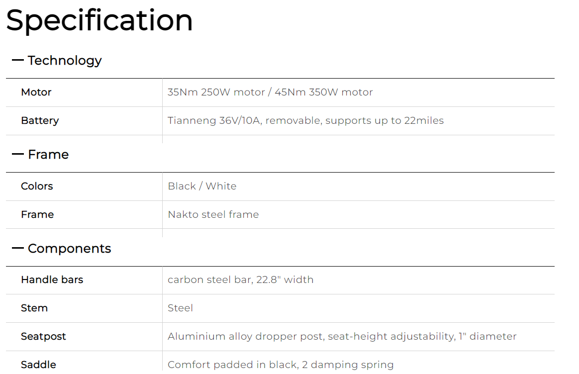The image size is (579, 374).
Task: Select the Handle bars row label
Action: pos(52,280)
